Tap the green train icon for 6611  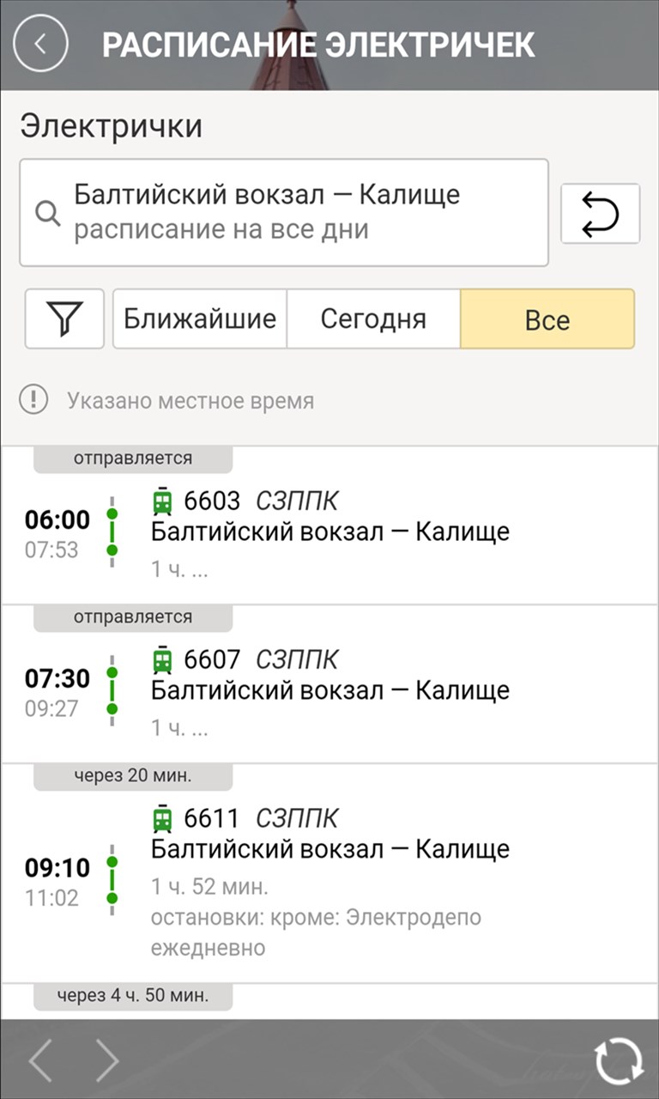[x=162, y=818]
